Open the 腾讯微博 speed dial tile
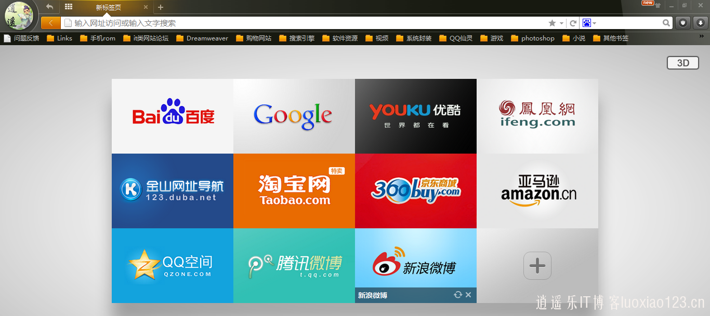 [x=294, y=266]
